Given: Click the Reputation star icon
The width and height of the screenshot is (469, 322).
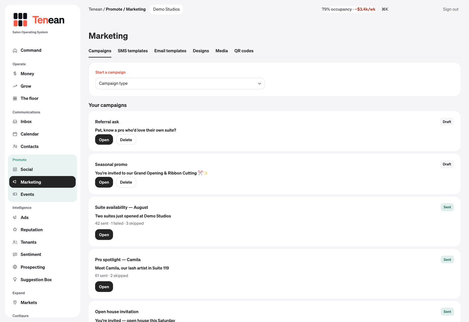Looking at the screenshot, I should [x=15, y=230].
